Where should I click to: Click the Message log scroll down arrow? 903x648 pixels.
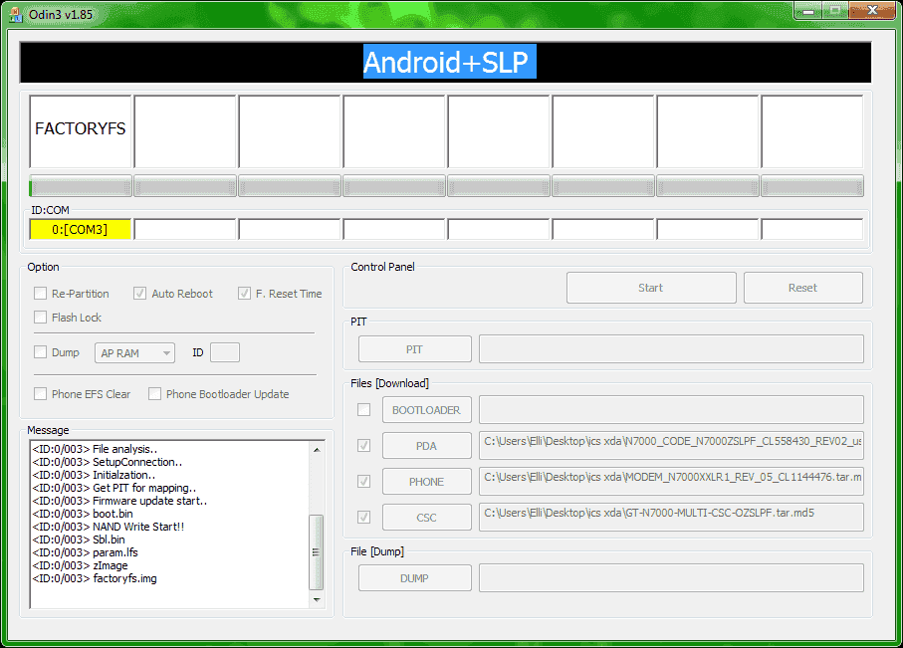point(317,599)
